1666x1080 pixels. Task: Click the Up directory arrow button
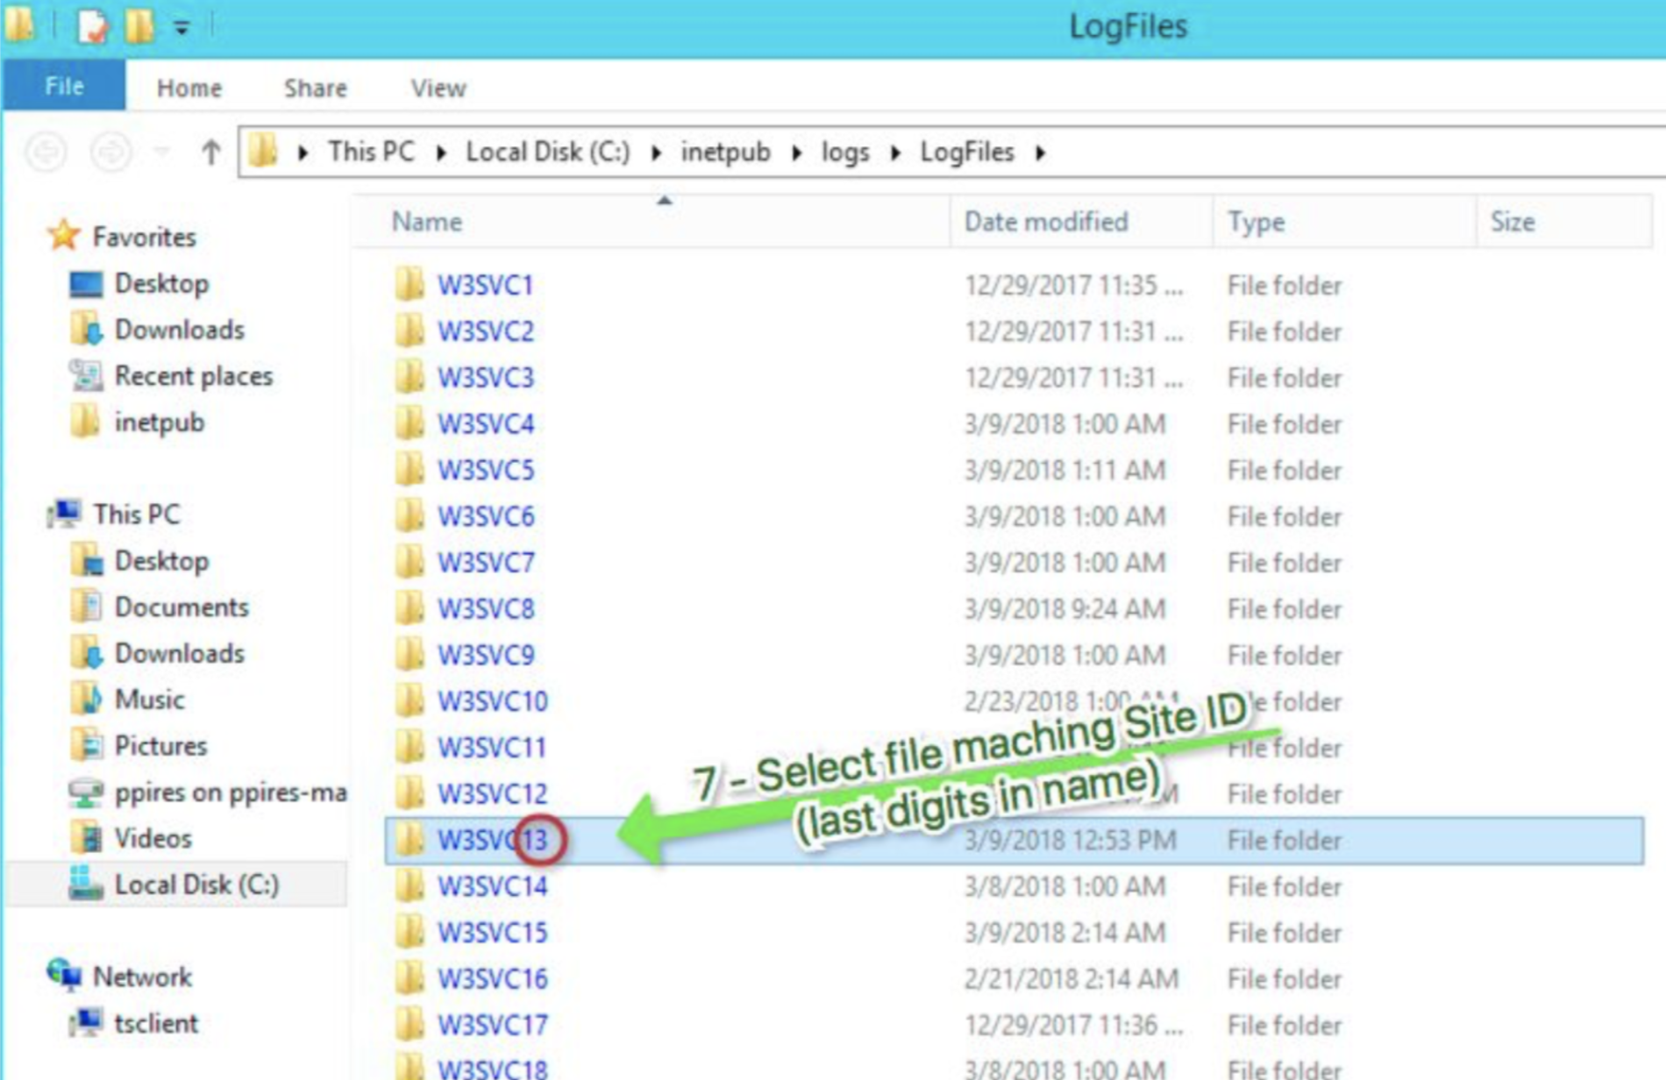[x=210, y=153]
